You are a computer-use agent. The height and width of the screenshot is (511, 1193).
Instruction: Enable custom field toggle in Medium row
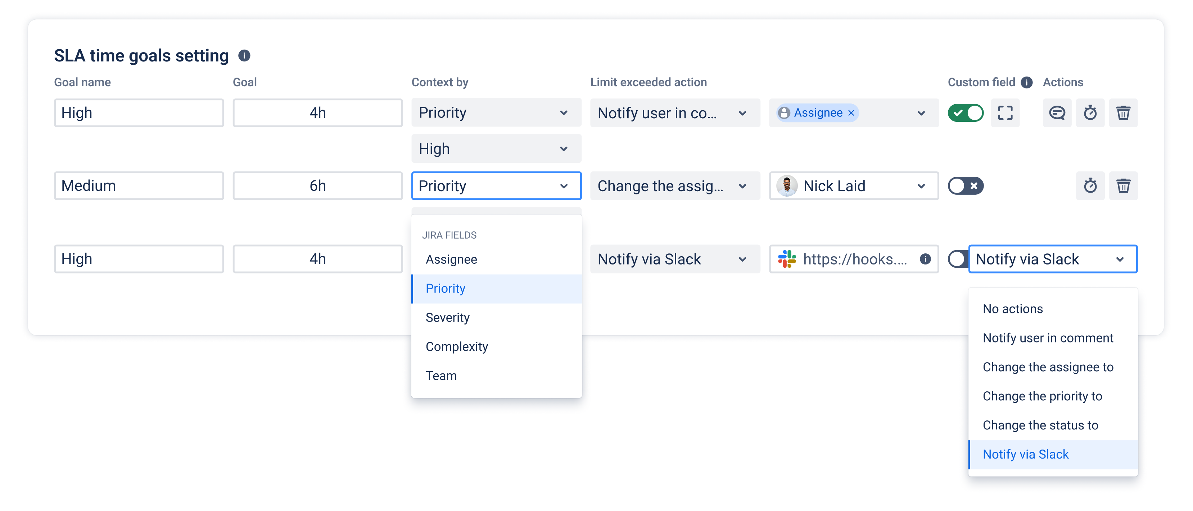pyautogui.click(x=965, y=186)
